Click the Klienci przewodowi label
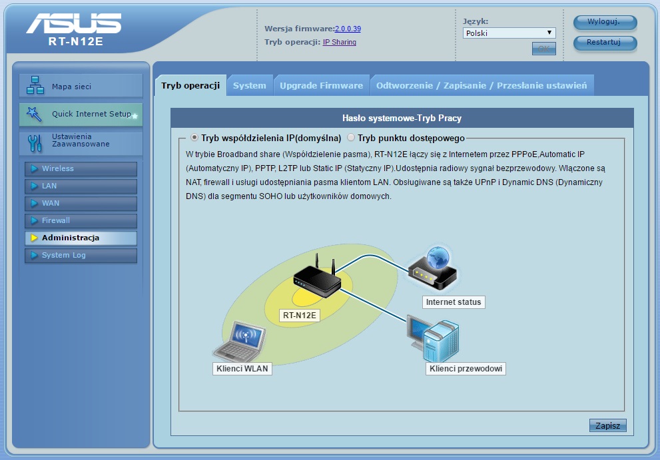This screenshot has height=460, width=660. coord(466,369)
